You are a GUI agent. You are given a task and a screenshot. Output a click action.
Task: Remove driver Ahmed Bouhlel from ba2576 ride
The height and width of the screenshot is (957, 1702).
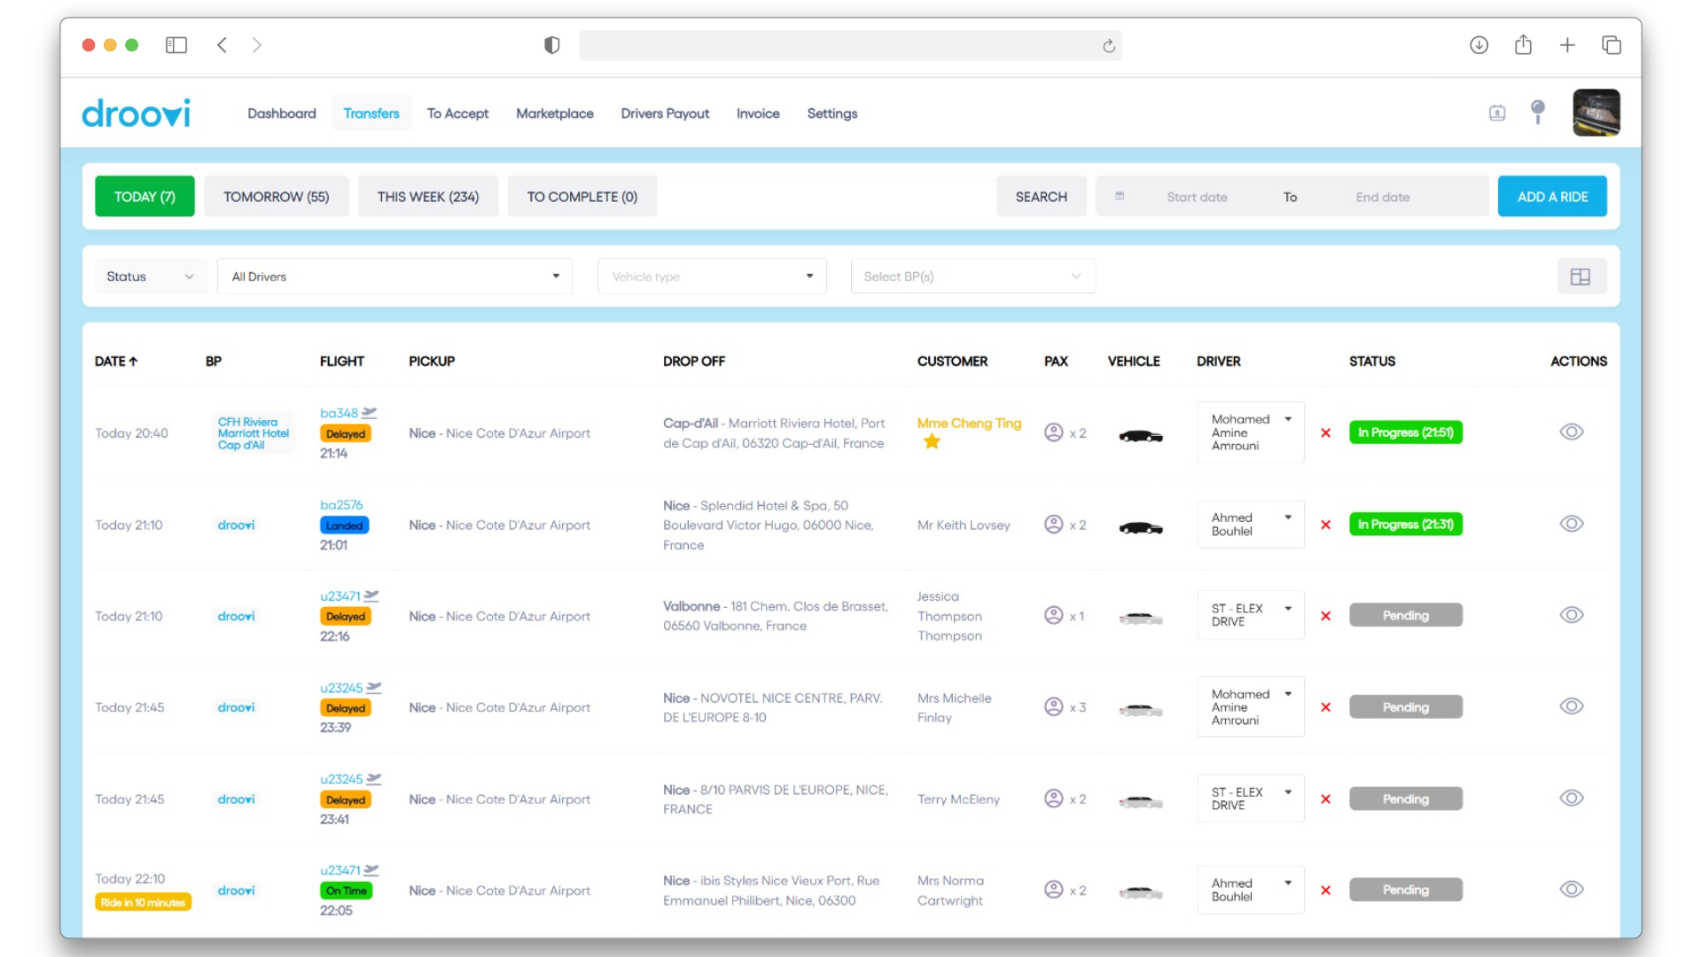click(x=1325, y=525)
